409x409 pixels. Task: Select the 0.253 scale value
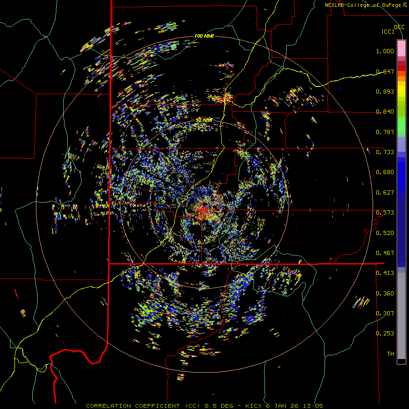(385, 334)
